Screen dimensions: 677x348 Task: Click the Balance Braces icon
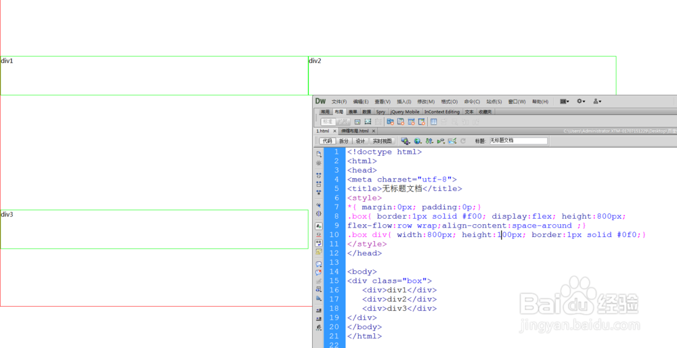coord(319,213)
